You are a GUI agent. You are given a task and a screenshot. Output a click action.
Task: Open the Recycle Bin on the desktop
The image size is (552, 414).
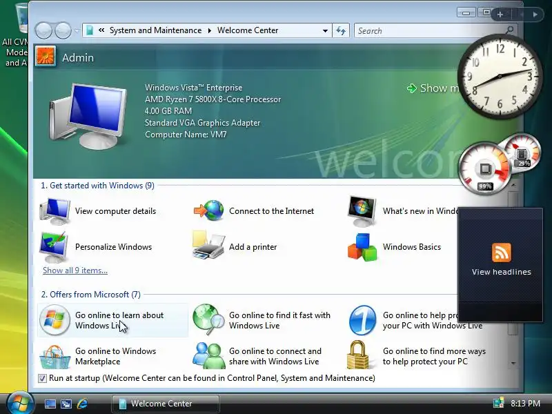click(x=22, y=18)
